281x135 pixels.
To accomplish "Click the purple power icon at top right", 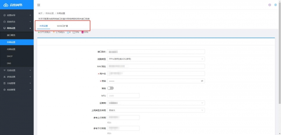I will (x=270, y=5).
